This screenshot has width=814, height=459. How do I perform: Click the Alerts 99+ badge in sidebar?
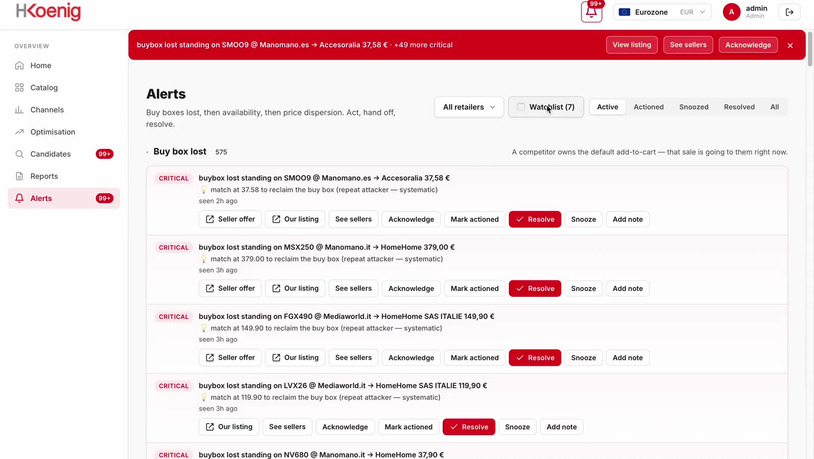(104, 198)
